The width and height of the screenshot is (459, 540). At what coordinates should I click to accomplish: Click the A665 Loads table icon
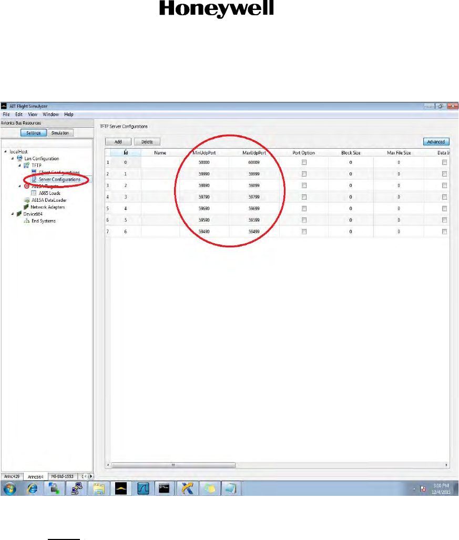[x=34, y=193]
